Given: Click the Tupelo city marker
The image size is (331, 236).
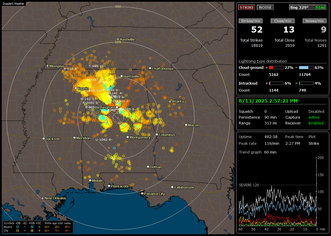Looking at the screenshot, I should [76, 88].
